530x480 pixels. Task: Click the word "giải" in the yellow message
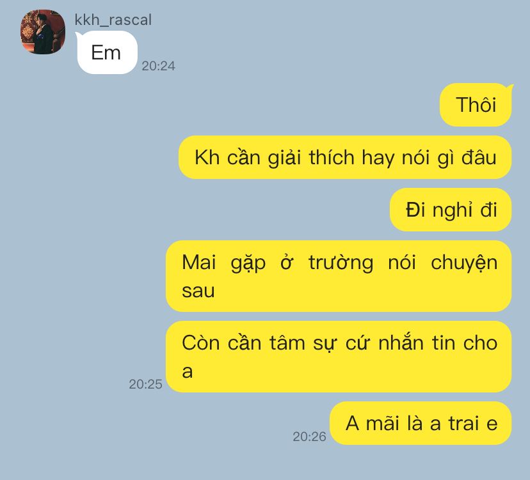(x=284, y=158)
